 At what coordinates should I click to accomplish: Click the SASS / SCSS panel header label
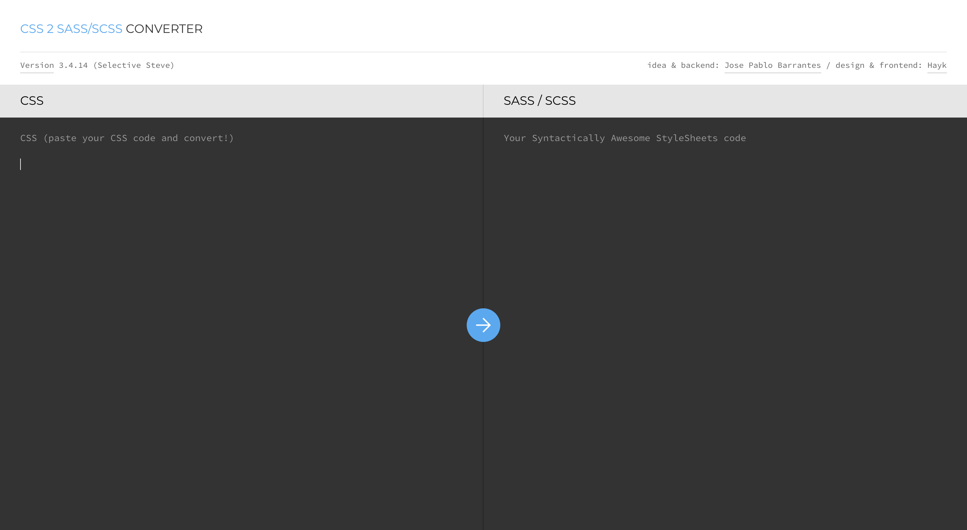click(x=539, y=101)
